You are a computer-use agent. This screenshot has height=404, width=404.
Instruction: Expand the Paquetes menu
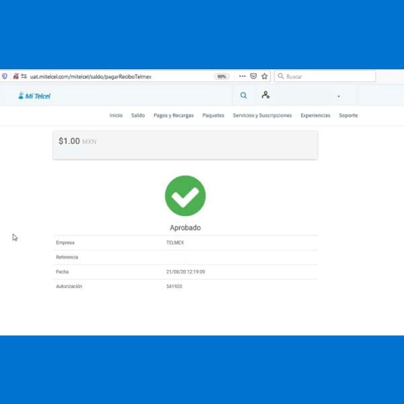point(213,115)
